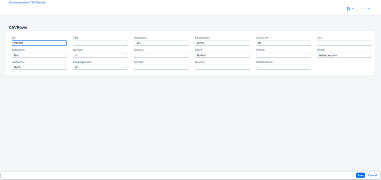Click the Bp: label

(14, 38)
